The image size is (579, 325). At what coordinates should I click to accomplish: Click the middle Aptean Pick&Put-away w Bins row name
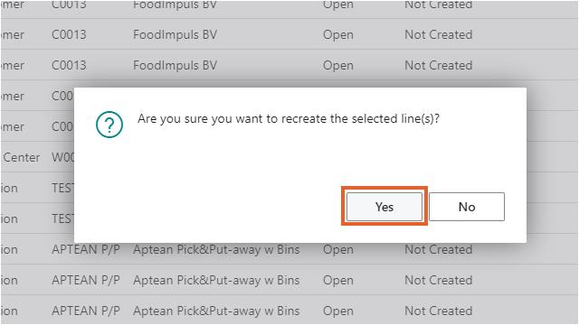216,280
